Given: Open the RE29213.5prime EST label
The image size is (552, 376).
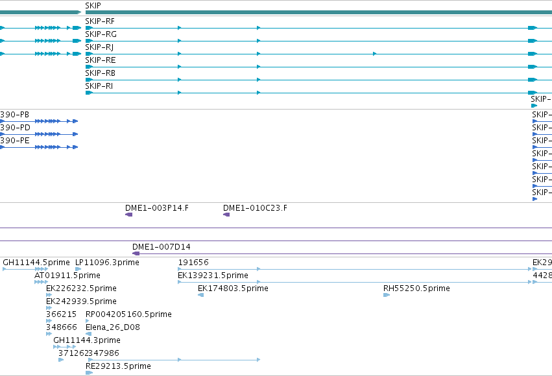Looking at the screenshot, I should (118, 366).
